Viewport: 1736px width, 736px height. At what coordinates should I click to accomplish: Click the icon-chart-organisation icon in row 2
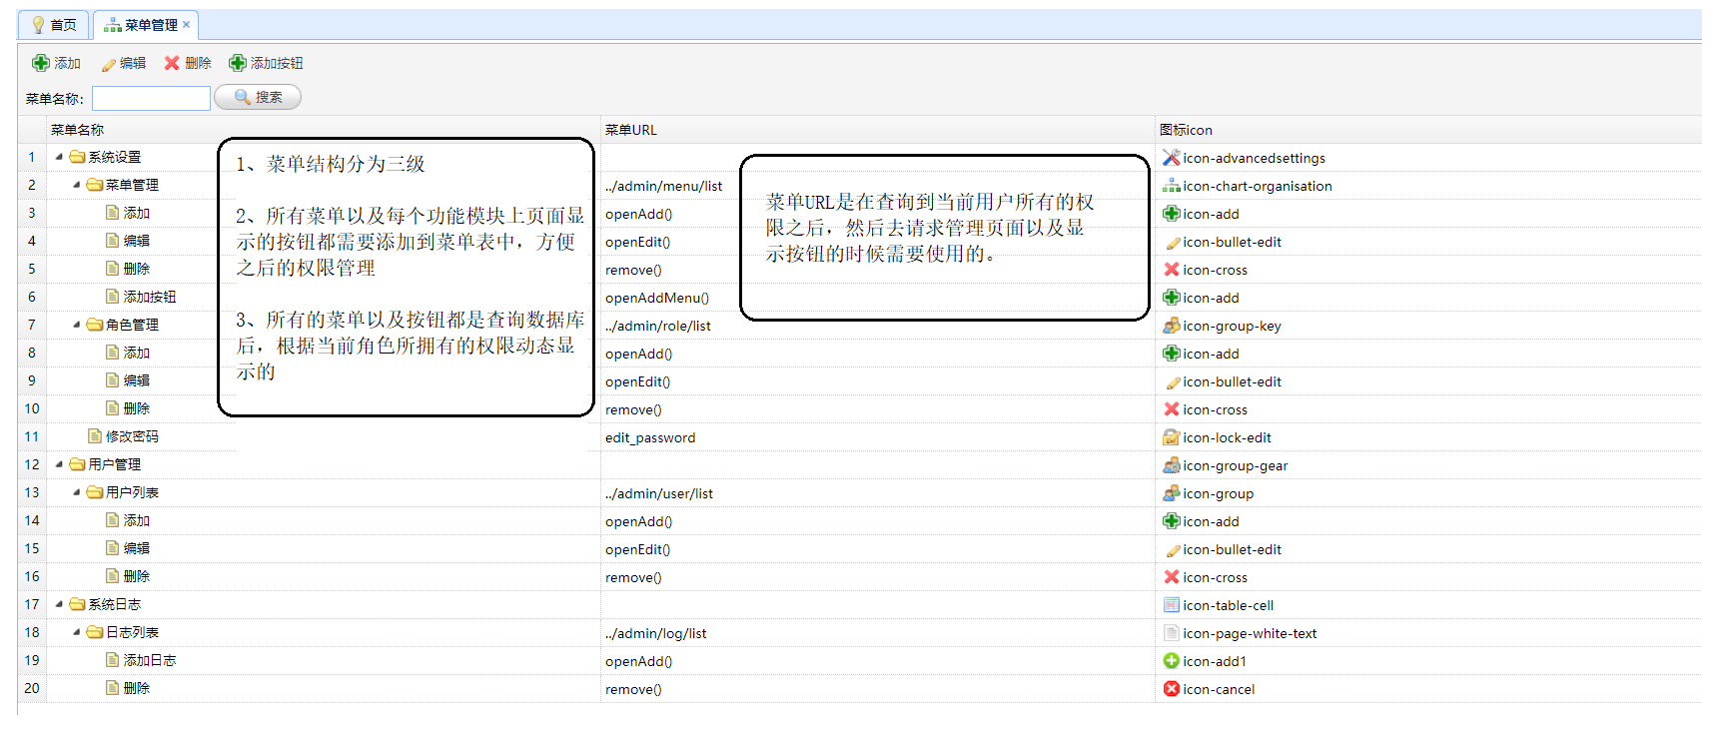pyautogui.click(x=1172, y=186)
